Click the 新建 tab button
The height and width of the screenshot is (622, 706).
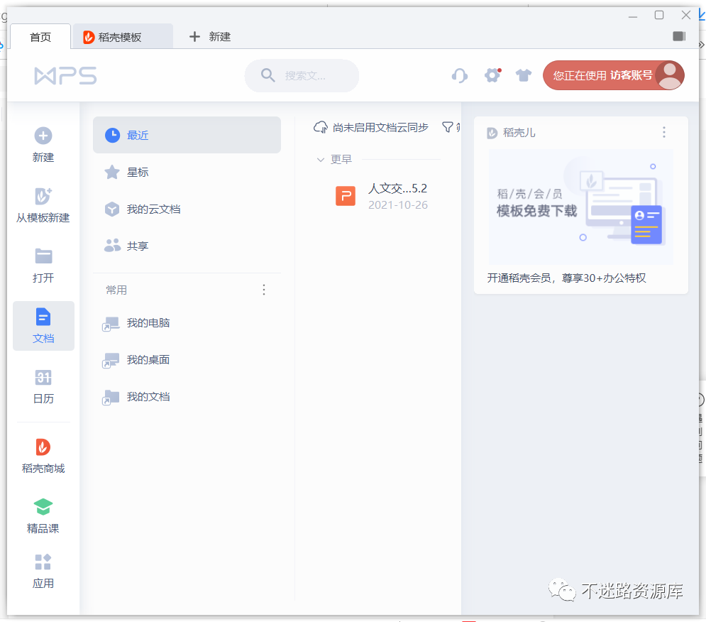click(x=210, y=36)
